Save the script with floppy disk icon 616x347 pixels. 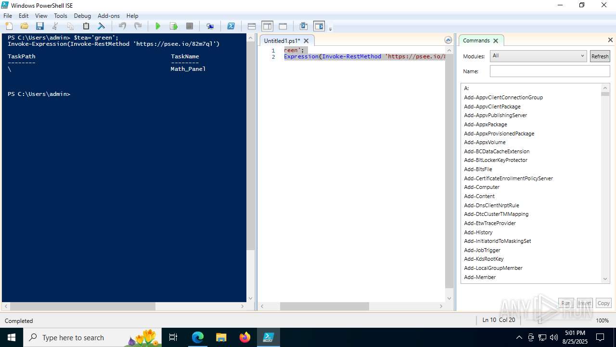point(39,26)
